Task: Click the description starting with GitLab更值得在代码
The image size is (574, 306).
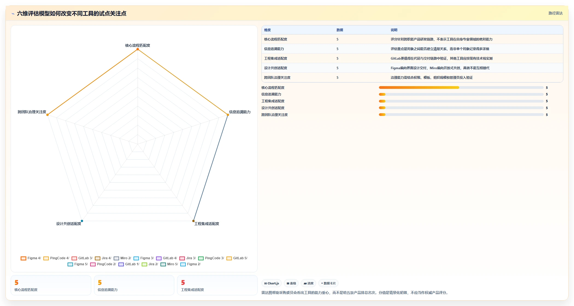Action: tap(441, 59)
